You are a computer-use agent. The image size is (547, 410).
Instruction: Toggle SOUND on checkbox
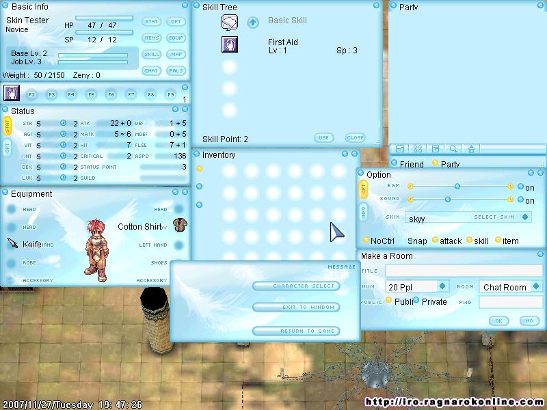coord(520,200)
